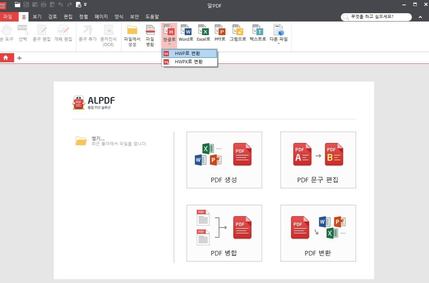
Task: Open the recent documents icon with clock
Action: tap(78, 5)
